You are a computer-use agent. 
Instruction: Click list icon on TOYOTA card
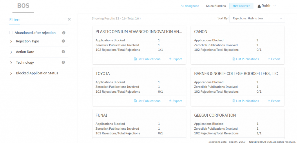[135, 101]
